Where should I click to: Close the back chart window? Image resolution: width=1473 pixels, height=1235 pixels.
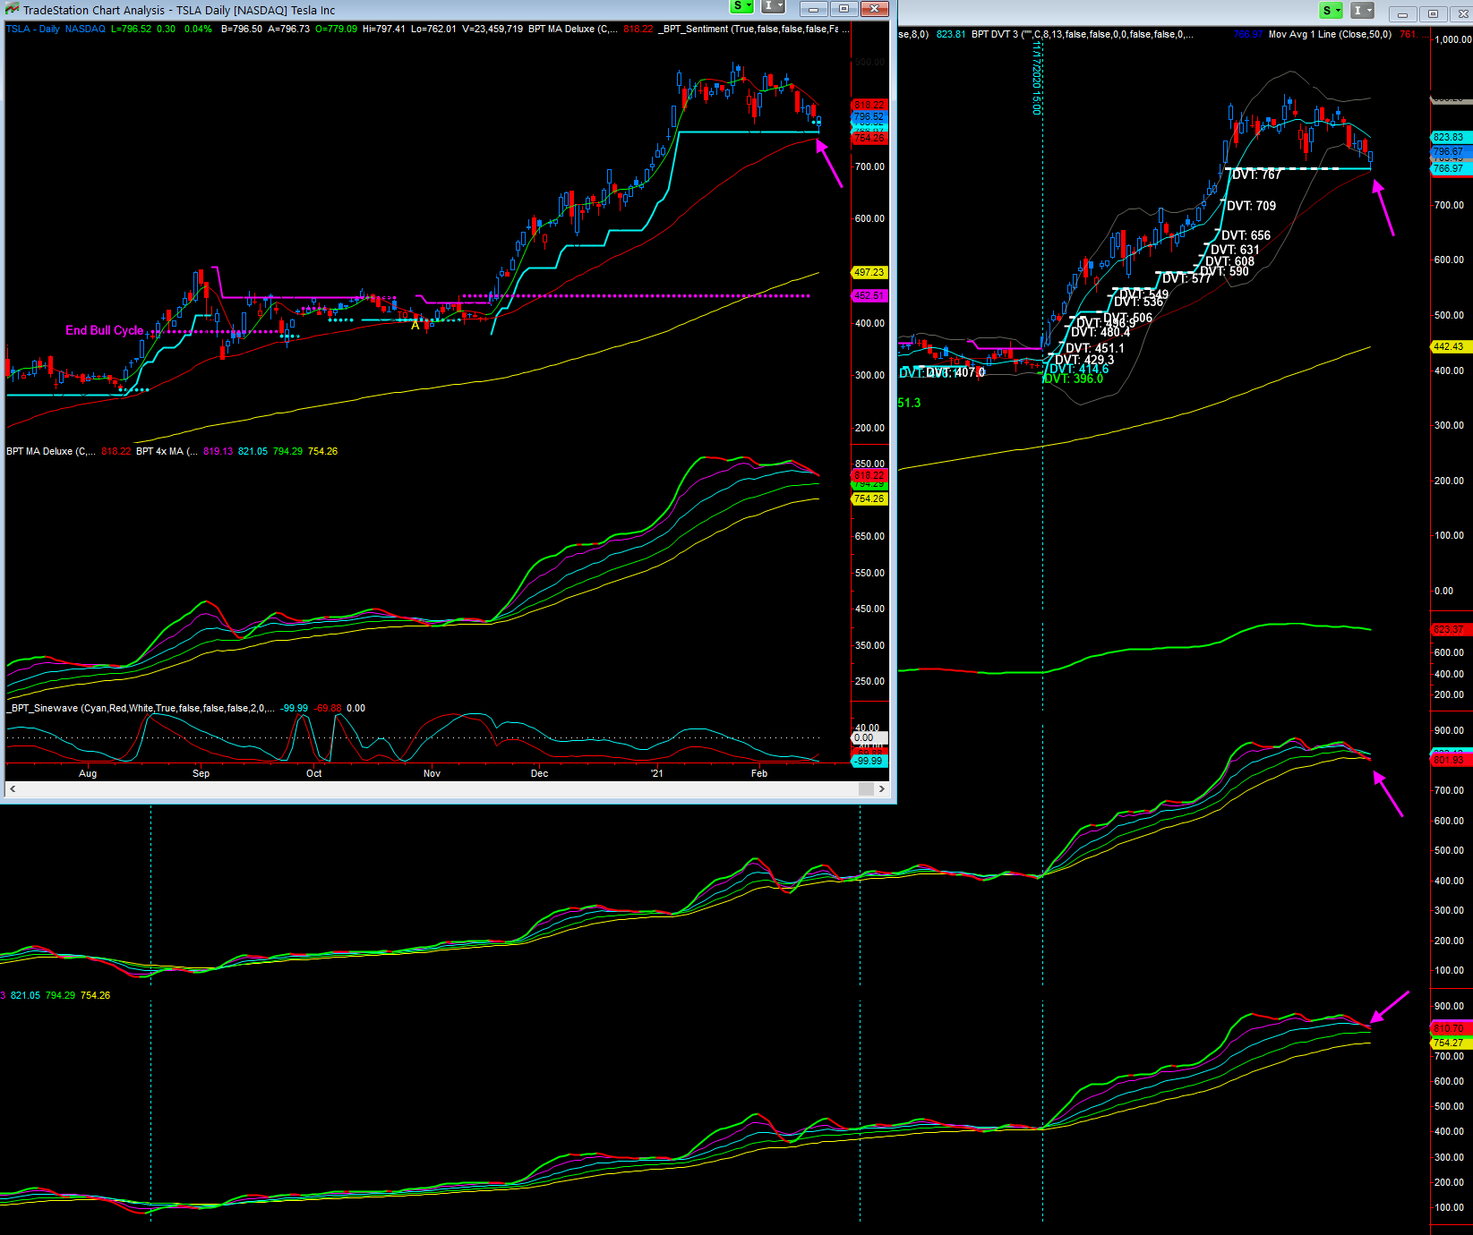(1460, 13)
